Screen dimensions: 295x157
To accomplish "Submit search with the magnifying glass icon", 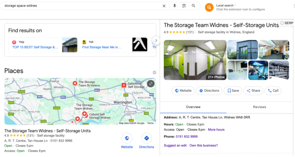I will 193,6.
